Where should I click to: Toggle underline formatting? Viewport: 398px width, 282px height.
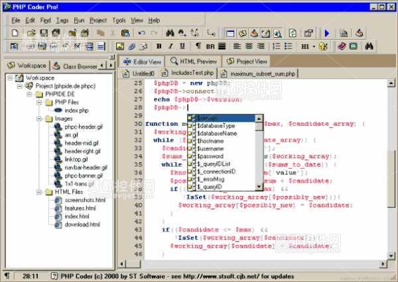tap(182, 46)
